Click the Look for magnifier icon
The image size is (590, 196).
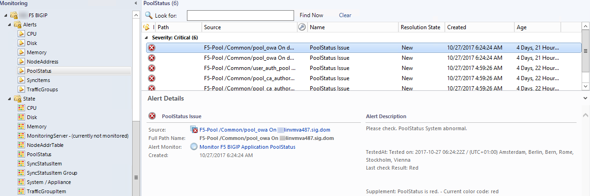[148, 15]
